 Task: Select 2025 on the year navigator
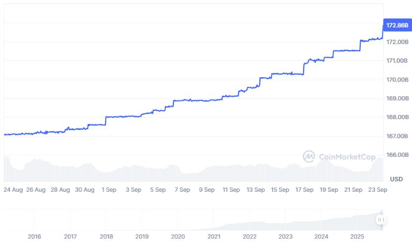357,236
